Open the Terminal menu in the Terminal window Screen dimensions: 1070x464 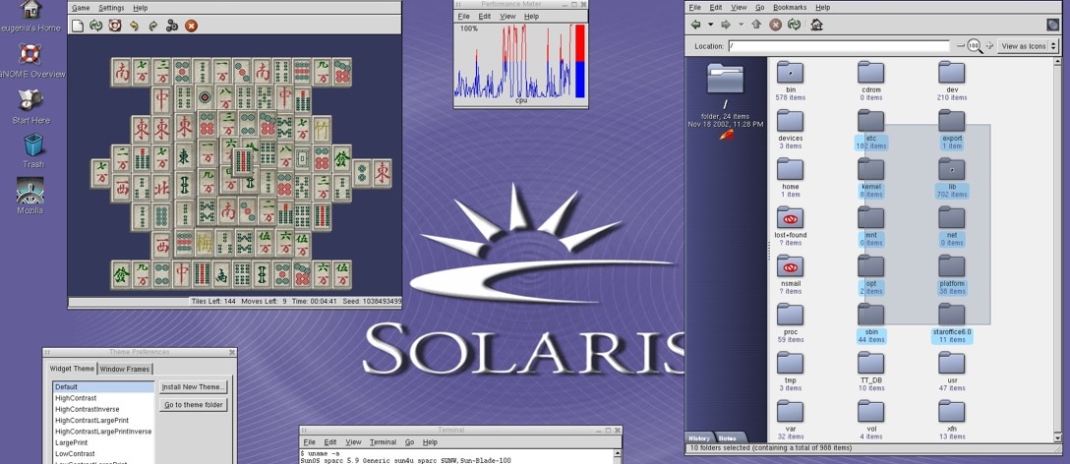(383, 442)
